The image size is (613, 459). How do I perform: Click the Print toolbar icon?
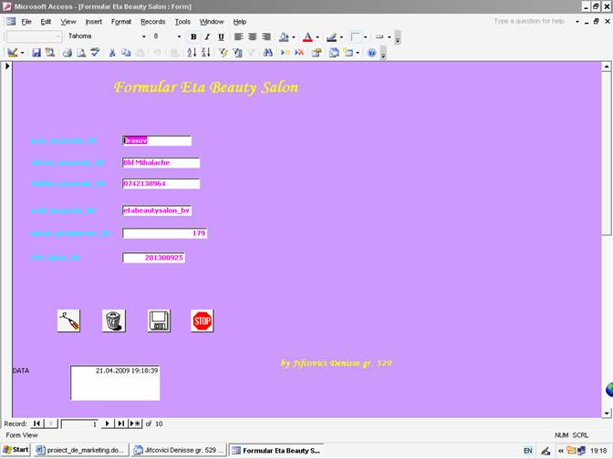(x=68, y=52)
